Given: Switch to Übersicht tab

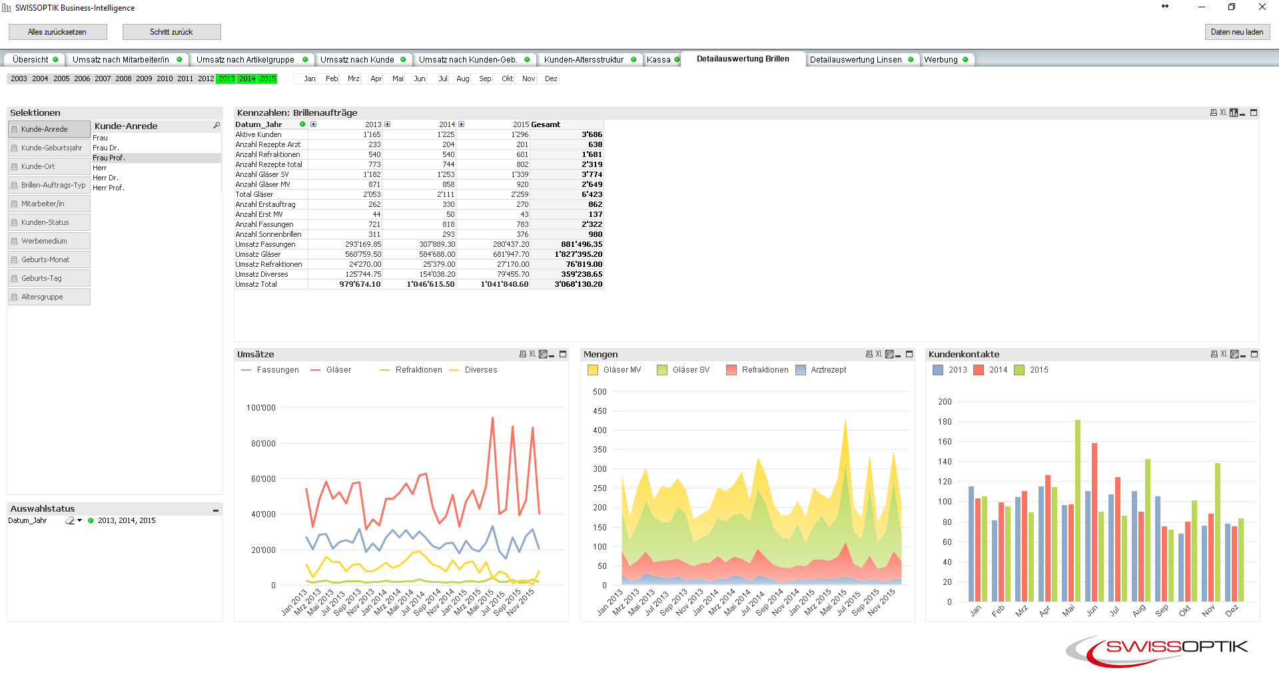Looking at the screenshot, I should point(34,59).
